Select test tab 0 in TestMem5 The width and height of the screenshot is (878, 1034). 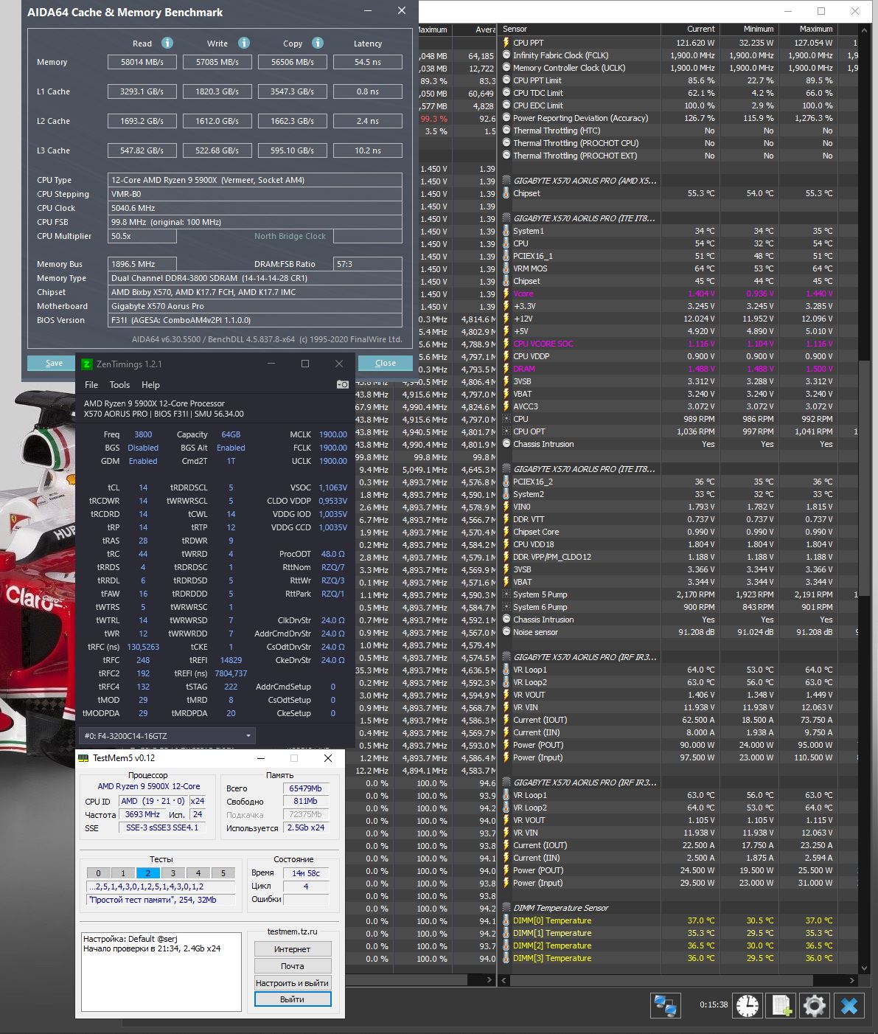98,873
